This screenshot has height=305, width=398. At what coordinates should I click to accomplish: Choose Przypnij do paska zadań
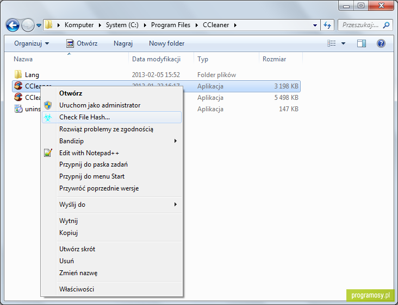tap(111, 164)
